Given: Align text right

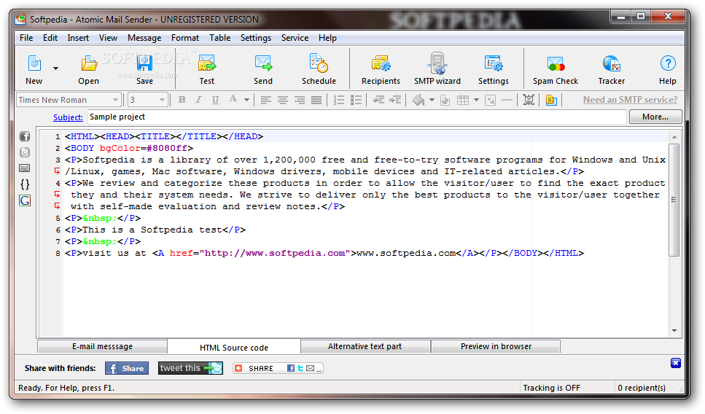Looking at the screenshot, I should [300, 100].
